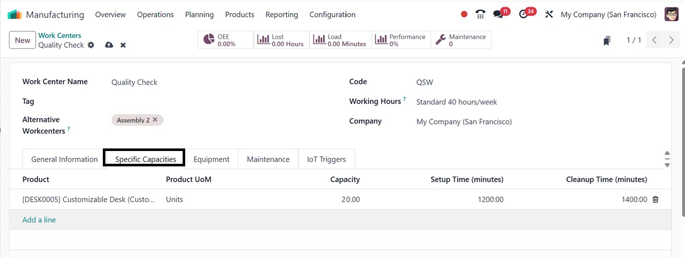Open the phone/VoIP icon in top bar
The image size is (685, 258).
coord(480,14)
